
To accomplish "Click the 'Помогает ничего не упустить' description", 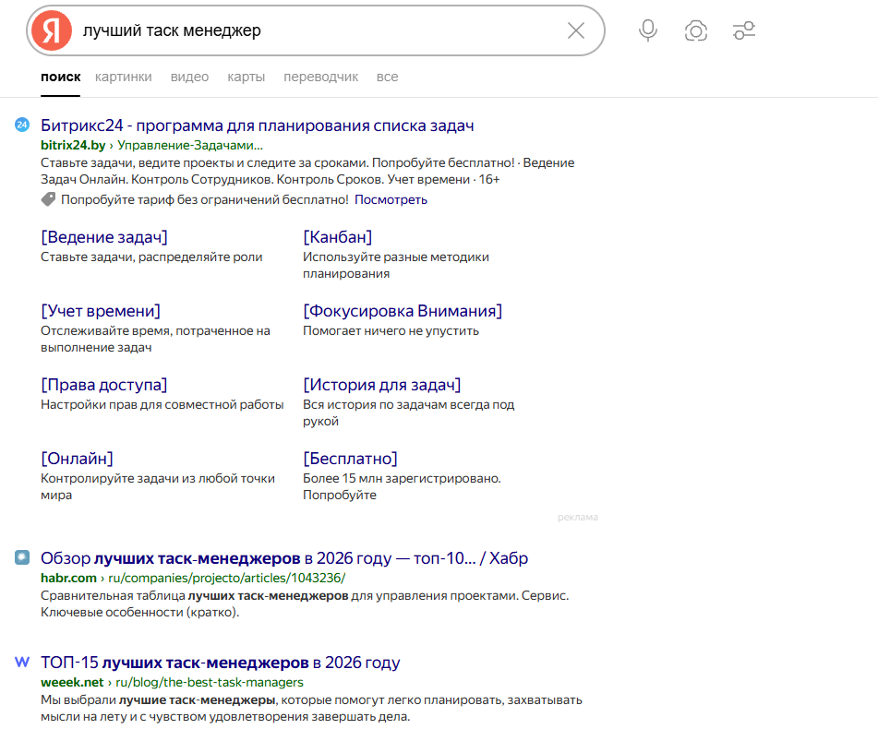I will click(391, 330).
